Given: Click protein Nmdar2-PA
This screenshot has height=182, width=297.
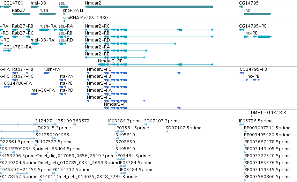Looking at the screenshot, I should (x=99, y=90).
